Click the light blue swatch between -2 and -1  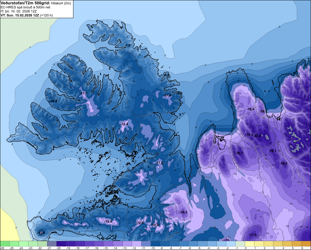pos(231,244)
